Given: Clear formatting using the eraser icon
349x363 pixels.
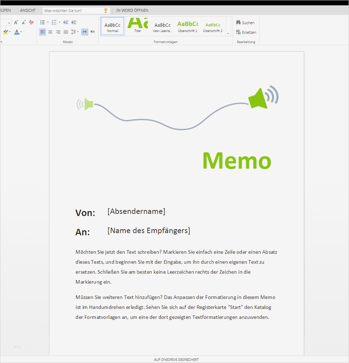Looking at the screenshot, I should pyautogui.click(x=31, y=22).
